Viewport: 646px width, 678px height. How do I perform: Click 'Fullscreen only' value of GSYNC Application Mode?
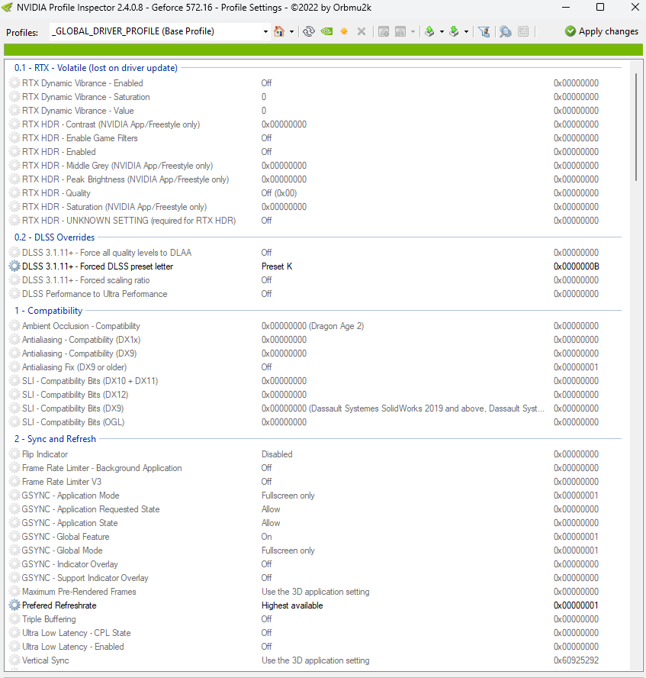click(x=288, y=496)
